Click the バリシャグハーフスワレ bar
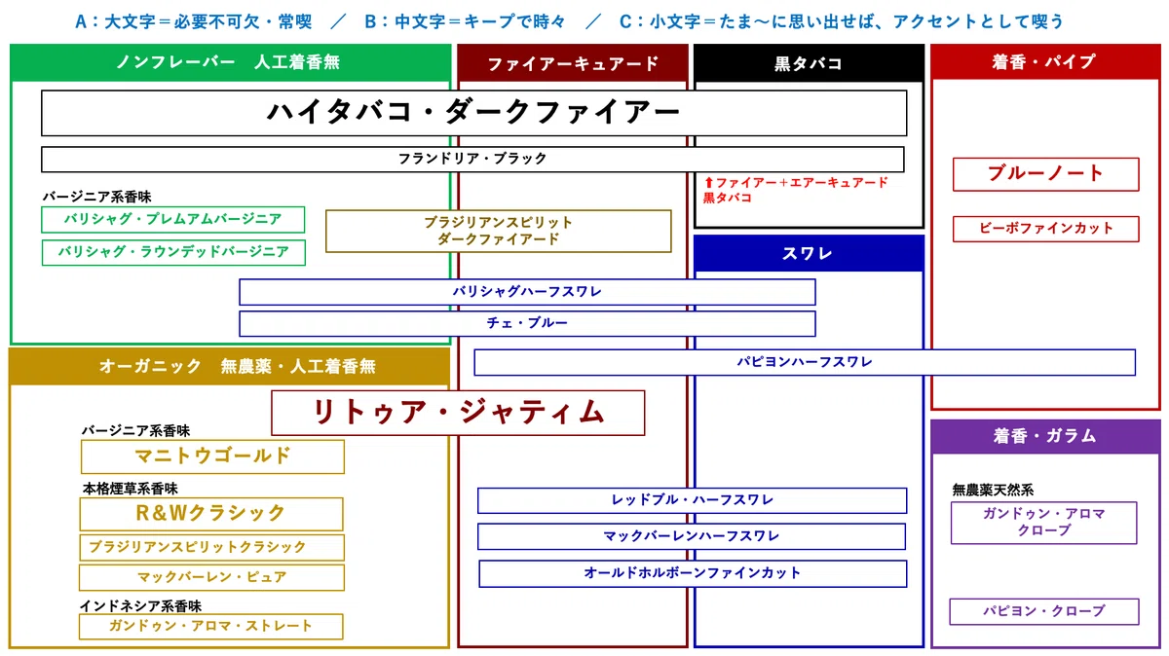Image resolution: width=1169 pixels, height=656 pixels. pos(527,292)
